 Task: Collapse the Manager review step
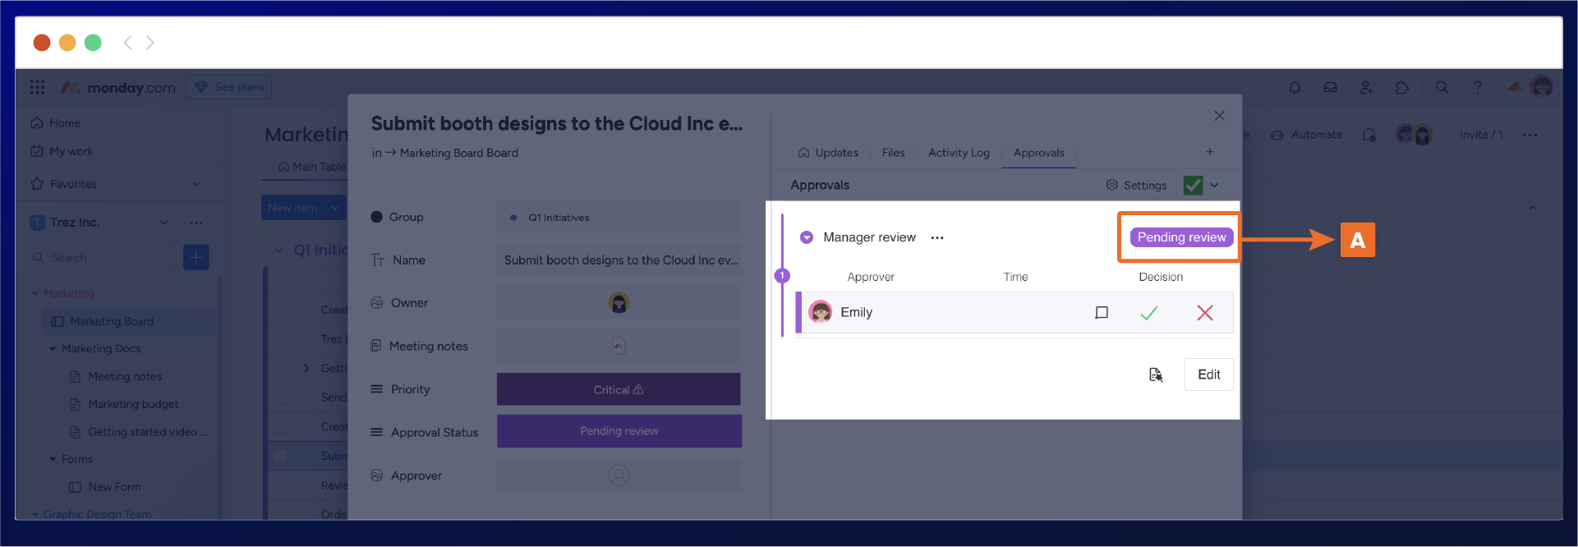click(x=807, y=237)
